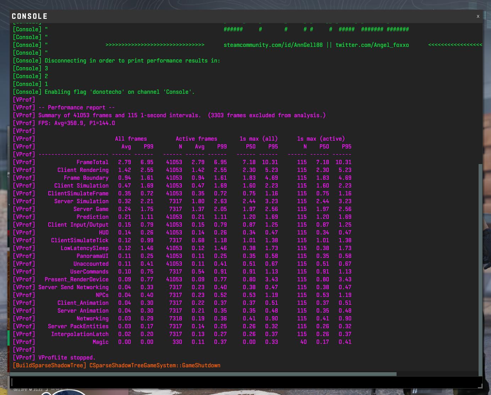Select the Present_RenderDevice row label
Image resolution: width=491 pixels, height=395 pixels.
coord(76,280)
